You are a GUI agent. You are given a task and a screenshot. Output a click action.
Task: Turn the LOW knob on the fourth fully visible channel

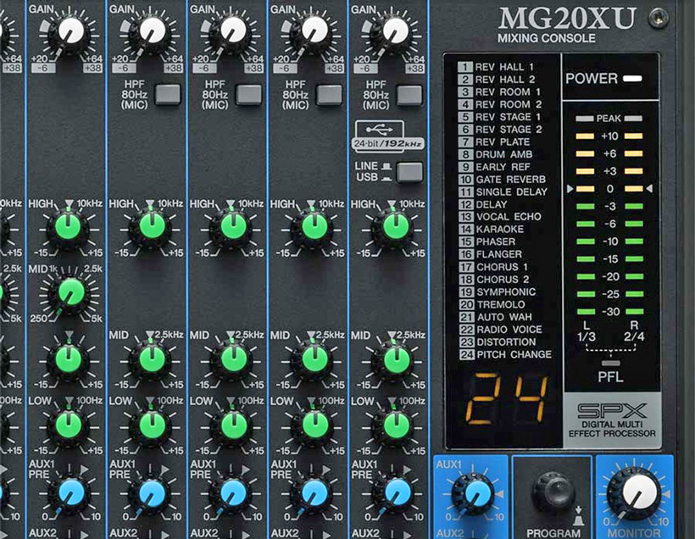pos(314,425)
